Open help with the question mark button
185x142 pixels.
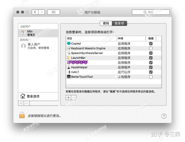pyautogui.click(x=164, y=116)
